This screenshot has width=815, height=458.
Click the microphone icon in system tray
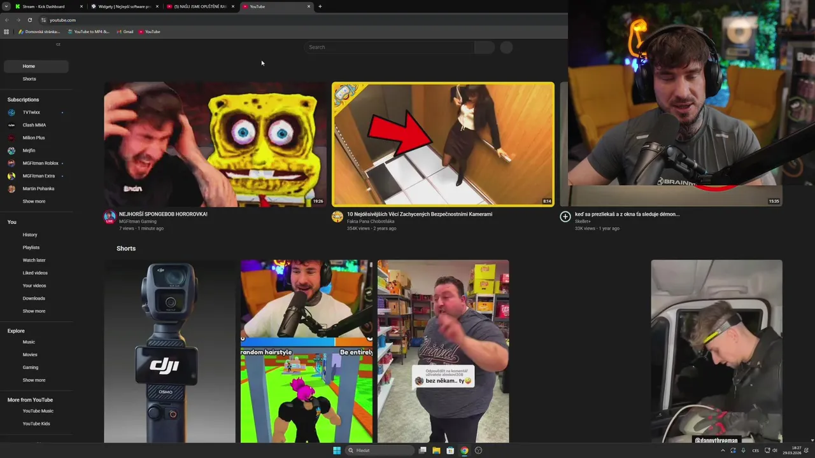pos(743,450)
